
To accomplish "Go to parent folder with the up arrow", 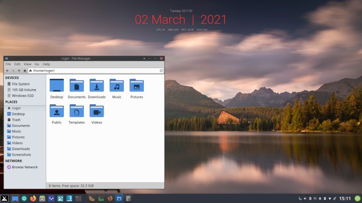I will [x=19, y=71].
